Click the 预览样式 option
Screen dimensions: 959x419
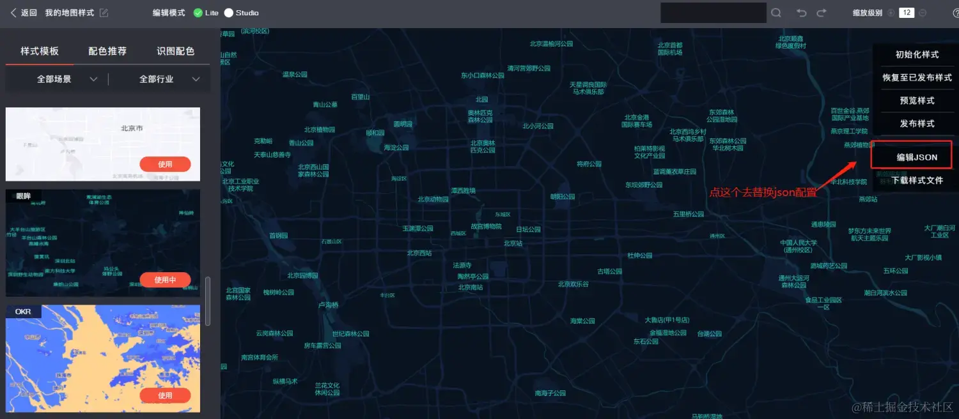click(x=917, y=101)
